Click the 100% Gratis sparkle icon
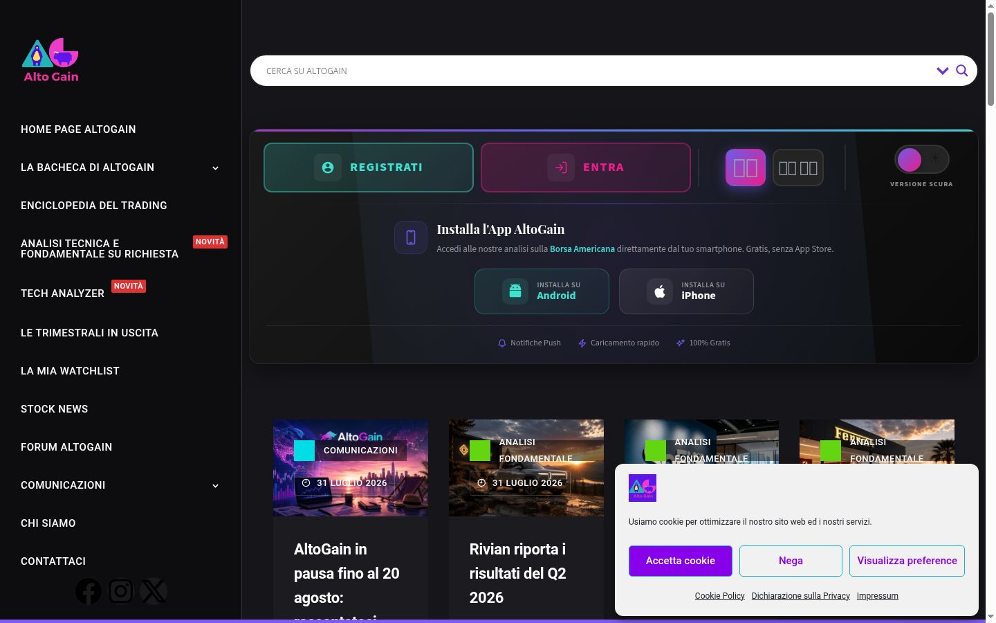The height and width of the screenshot is (623, 996). (681, 343)
